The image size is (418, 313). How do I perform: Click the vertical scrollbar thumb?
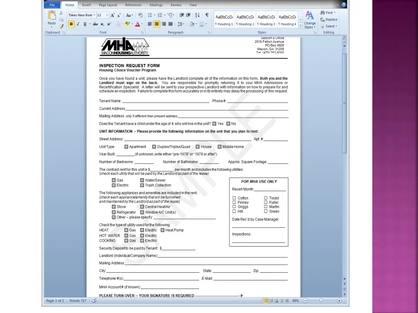coord(345,103)
